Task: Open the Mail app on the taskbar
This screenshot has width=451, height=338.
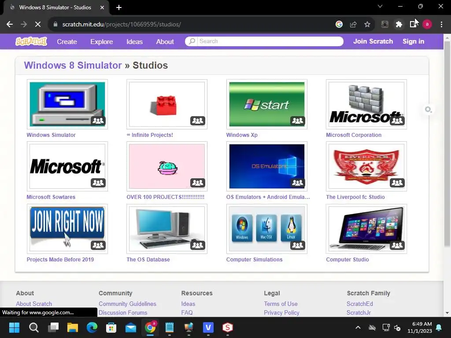Action: click(130, 327)
